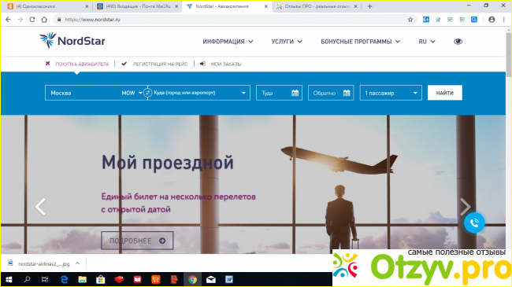This screenshot has width=512, height=287.
Task: Expand the ИНФОРМАЦИЯ menu
Action: pyautogui.click(x=228, y=42)
